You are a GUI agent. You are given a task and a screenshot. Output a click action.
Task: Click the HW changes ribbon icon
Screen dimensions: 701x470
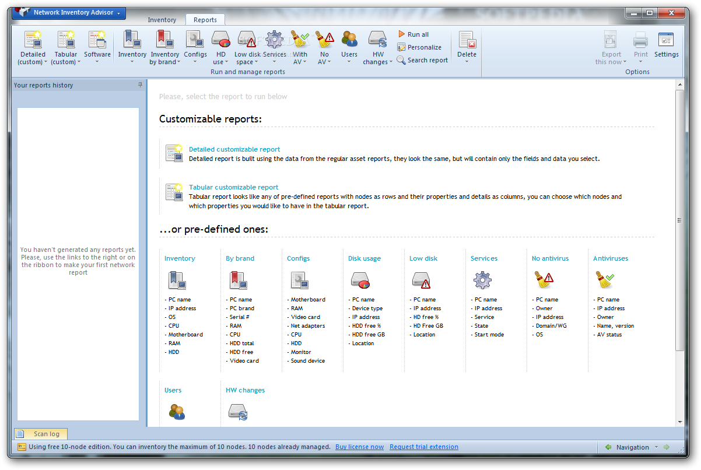coord(378,40)
